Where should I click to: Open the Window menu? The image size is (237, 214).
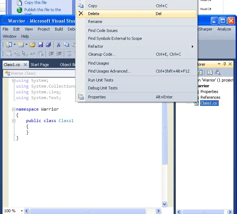tap(9, 36)
